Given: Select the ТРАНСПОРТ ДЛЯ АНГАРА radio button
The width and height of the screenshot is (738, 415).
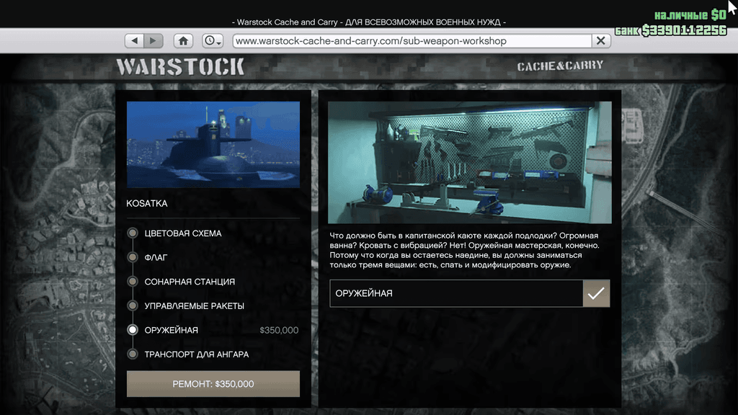Looking at the screenshot, I should point(133,354).
